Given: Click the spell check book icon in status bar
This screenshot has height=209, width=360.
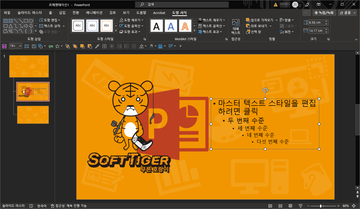Looking at the screenshot, I should [31, 206].
